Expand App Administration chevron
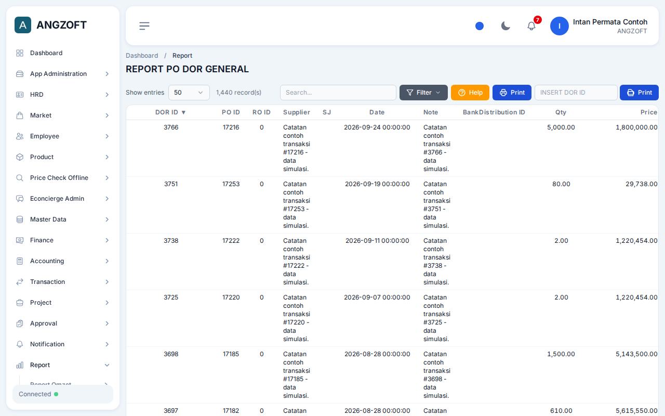The height and width of the screenshot is (416, 665). click(x=107, y=74)
